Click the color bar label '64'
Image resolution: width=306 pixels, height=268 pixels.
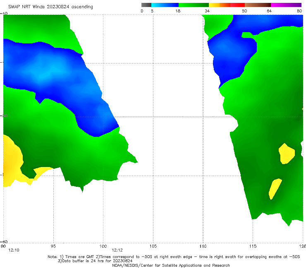[x=269, y=11]
